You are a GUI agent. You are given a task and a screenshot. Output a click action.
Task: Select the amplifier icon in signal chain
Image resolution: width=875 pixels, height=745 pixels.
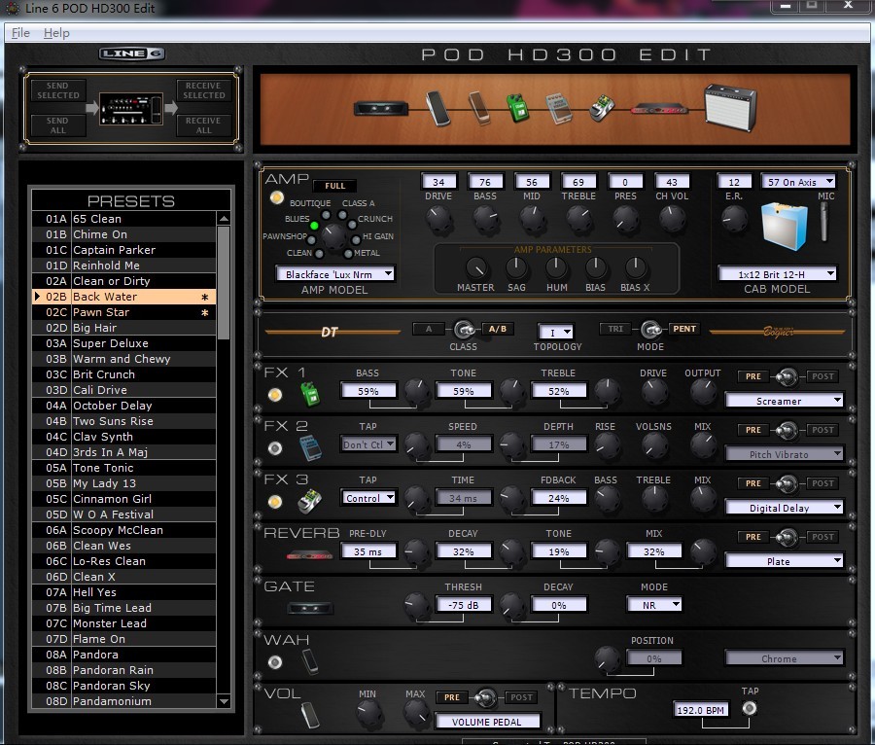(731, 106)
